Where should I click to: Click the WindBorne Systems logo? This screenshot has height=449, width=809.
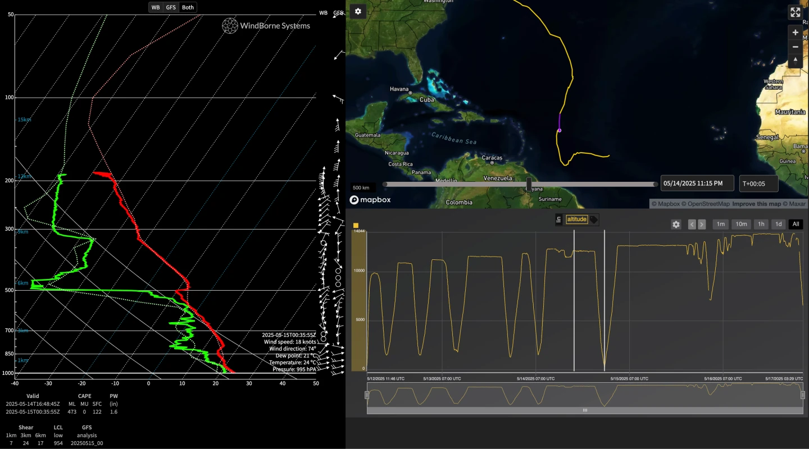(x=266, y=25)
